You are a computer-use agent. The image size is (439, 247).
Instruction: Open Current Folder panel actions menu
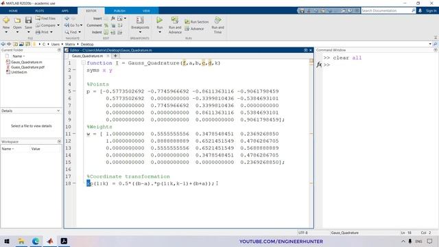[59, 50]
